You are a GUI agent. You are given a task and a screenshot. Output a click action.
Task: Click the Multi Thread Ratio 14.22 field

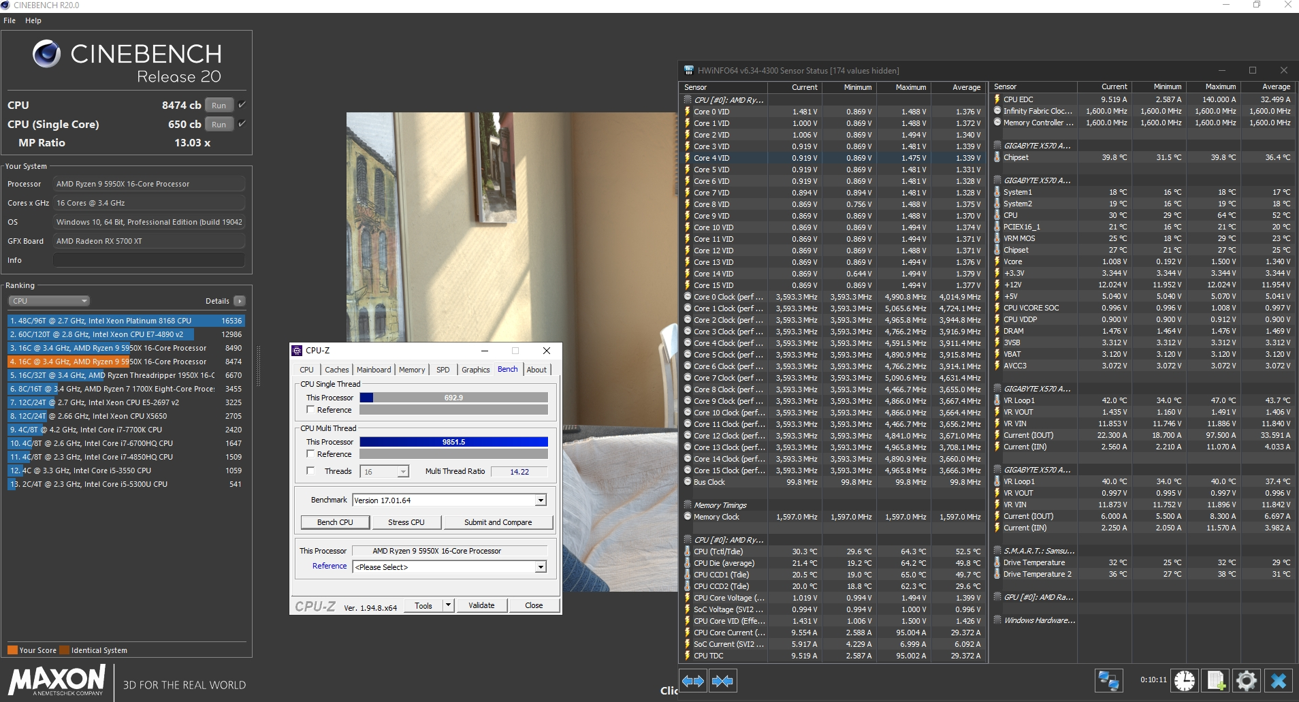[519, 472]
